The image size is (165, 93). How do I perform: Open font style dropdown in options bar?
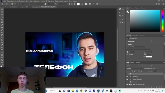click(36, 4)
